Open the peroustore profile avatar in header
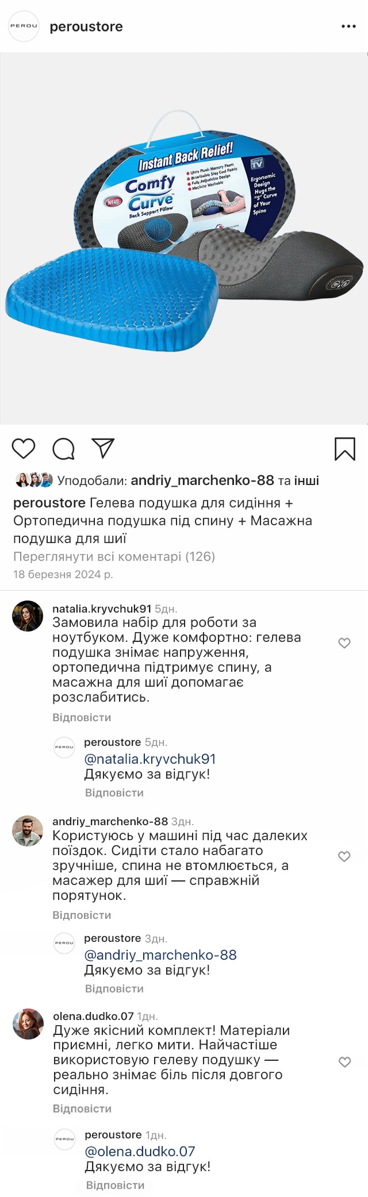The height and width of the screenshot is (1197, 368). [24, 26]
